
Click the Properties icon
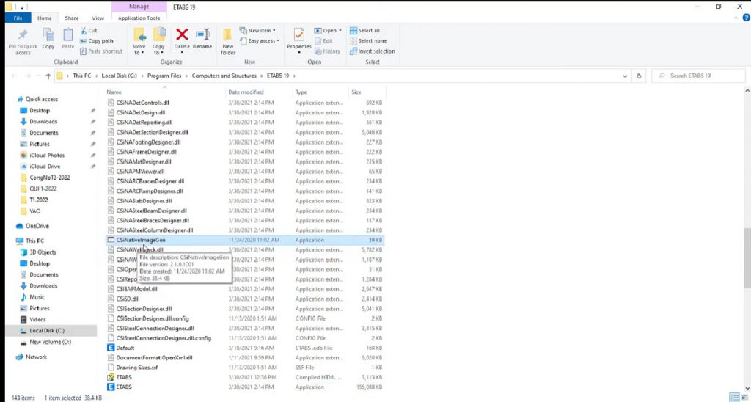299,35
